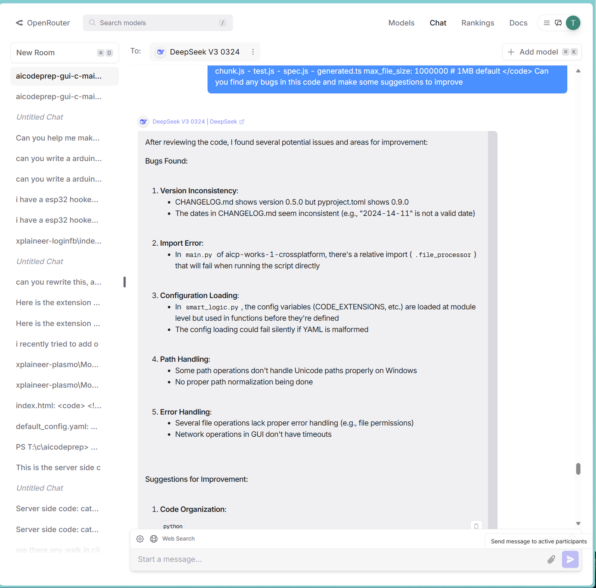This screenshot has width=596, height=588.
Task: Click 'Version Inconsistency' heading text
Action: [x=199, y=191]
